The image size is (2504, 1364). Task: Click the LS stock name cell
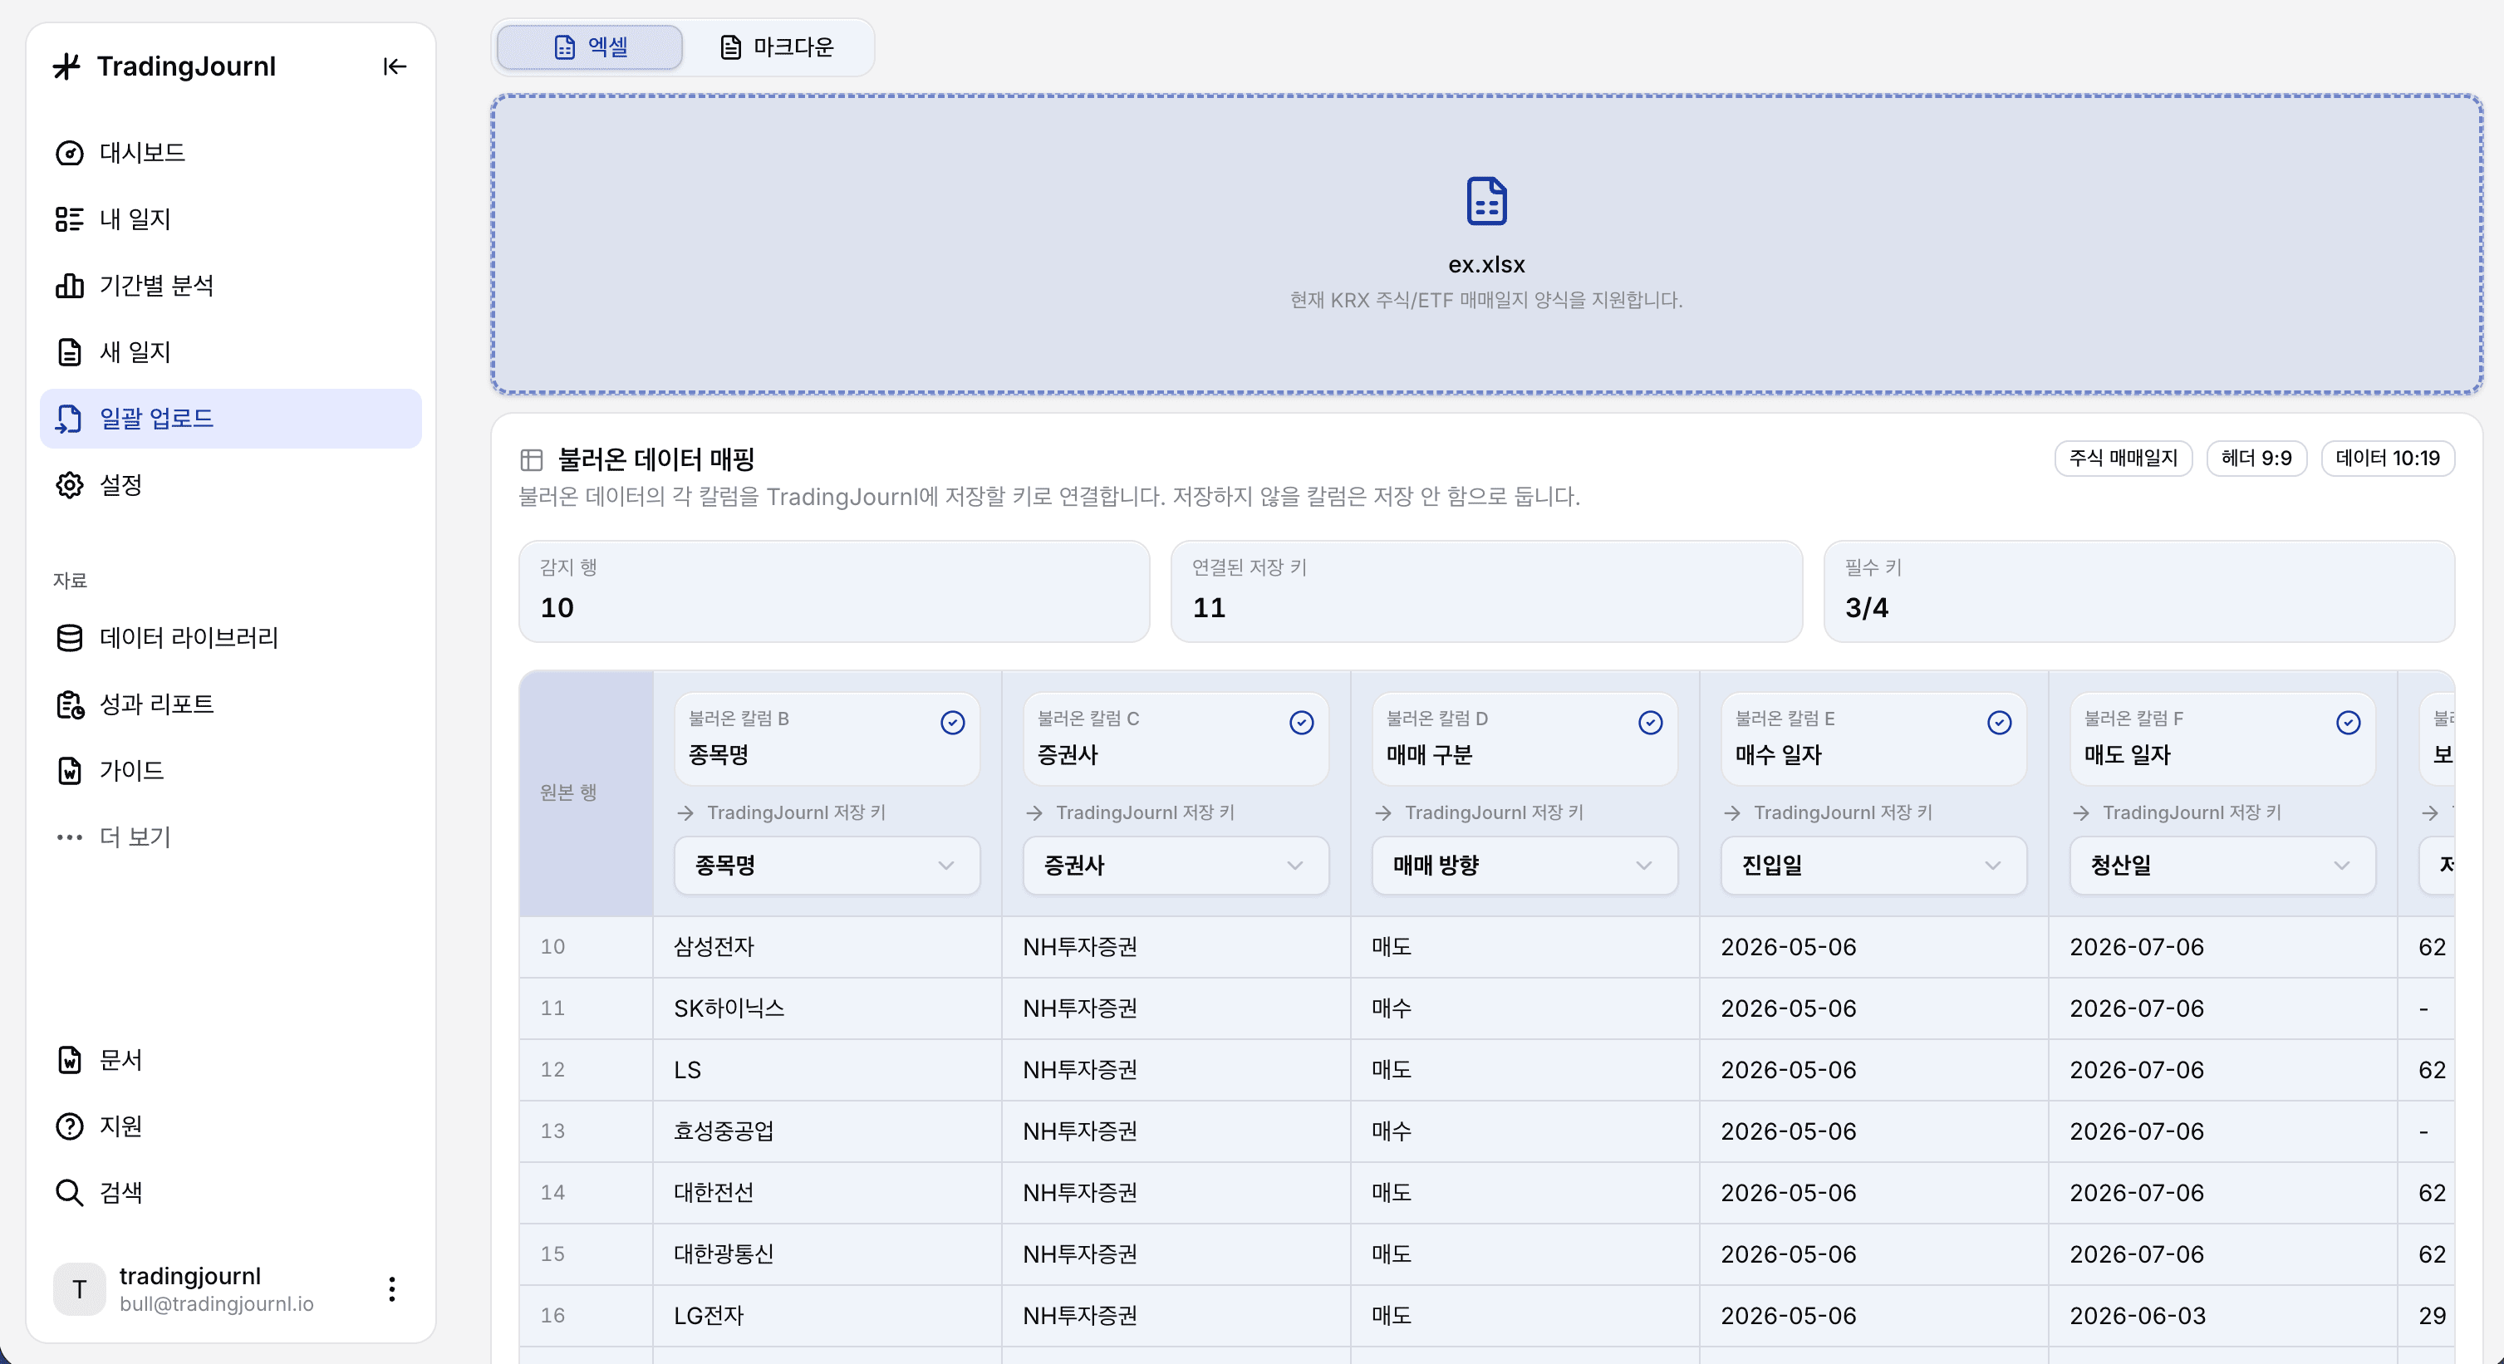(x=827, y=1069)
